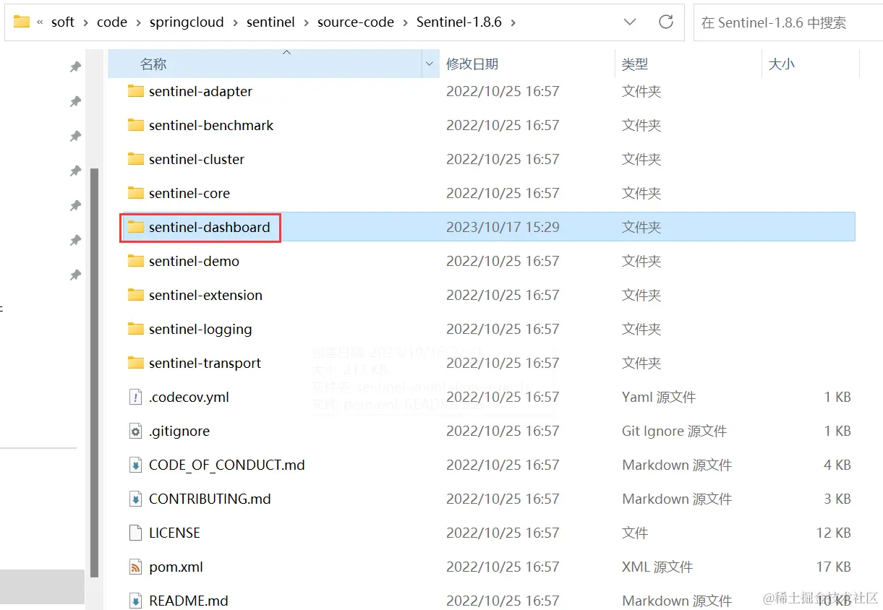This screenshot has width=883, height=610.
Task: Click the .gitignore file icon
Action: click(135, 431)
